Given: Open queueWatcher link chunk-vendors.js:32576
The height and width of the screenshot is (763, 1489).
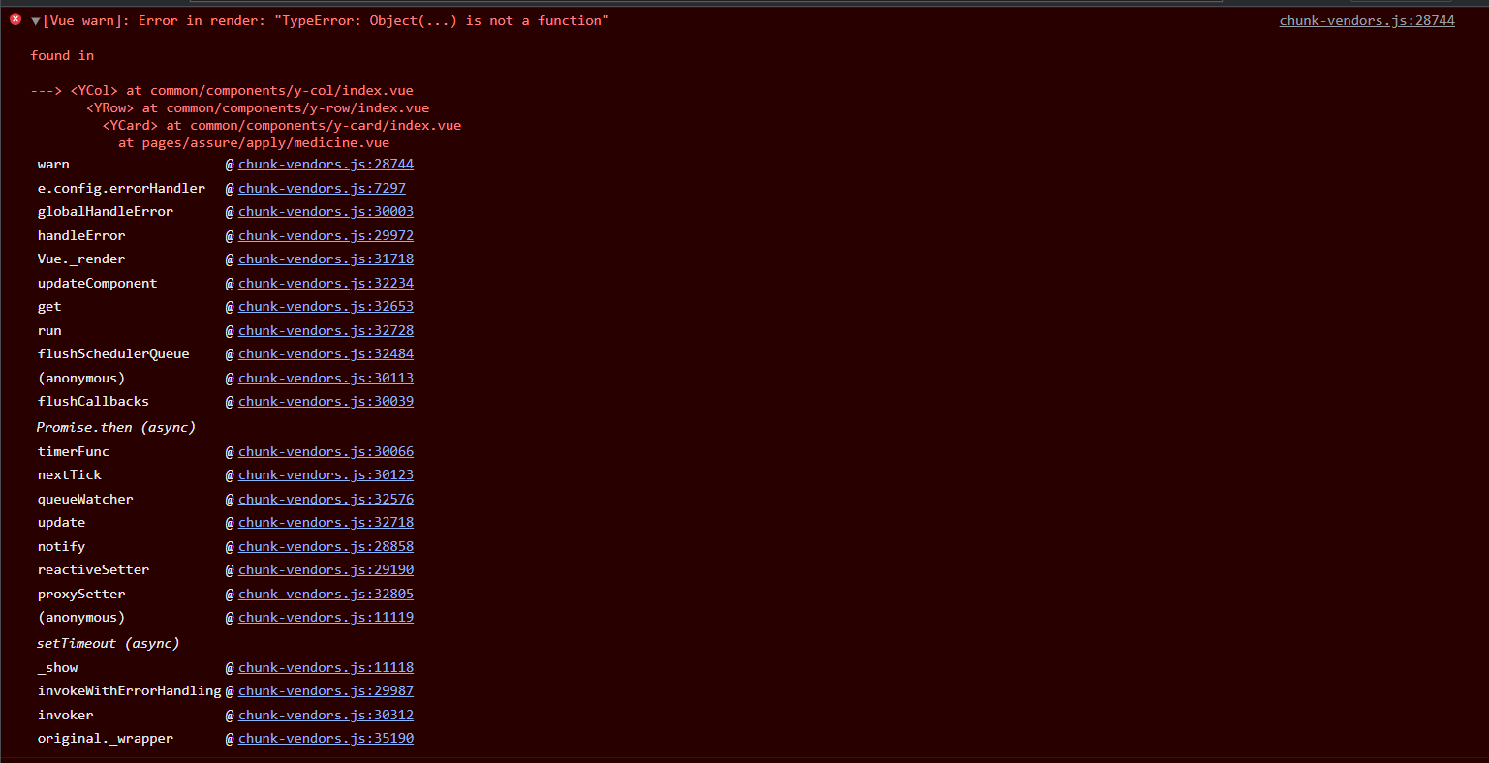Looking at the screenshot, I should 326,499.
